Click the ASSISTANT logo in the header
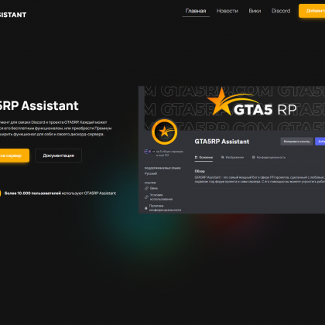Image resolution: width=325 pixels, height=325 pixels. click(13, 15)
